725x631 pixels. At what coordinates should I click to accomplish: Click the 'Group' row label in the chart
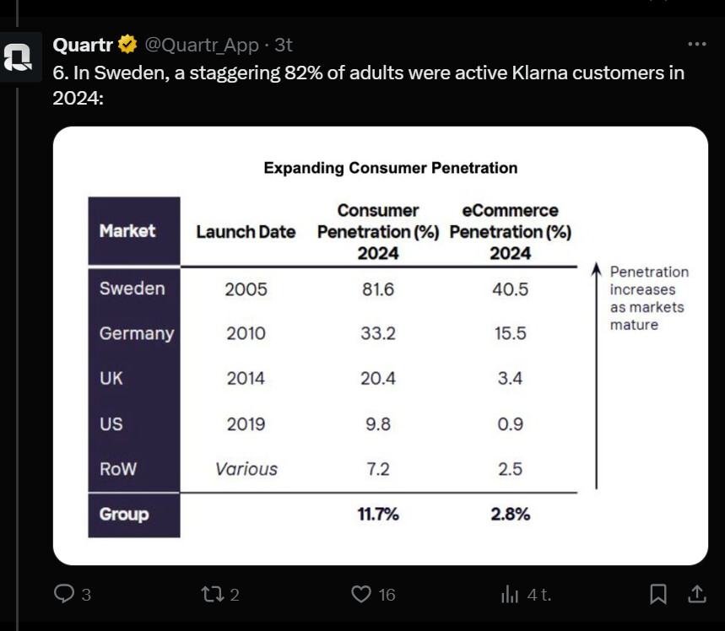[124, 514]
